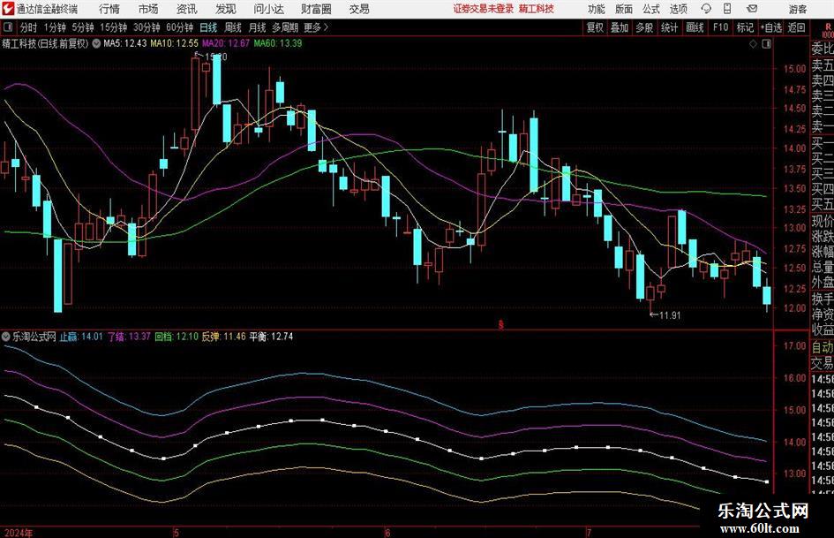Screen dimensions: 834x538
Task: Open the 资讯 menu
Action: pyautogui.click(x=187, y=9)
